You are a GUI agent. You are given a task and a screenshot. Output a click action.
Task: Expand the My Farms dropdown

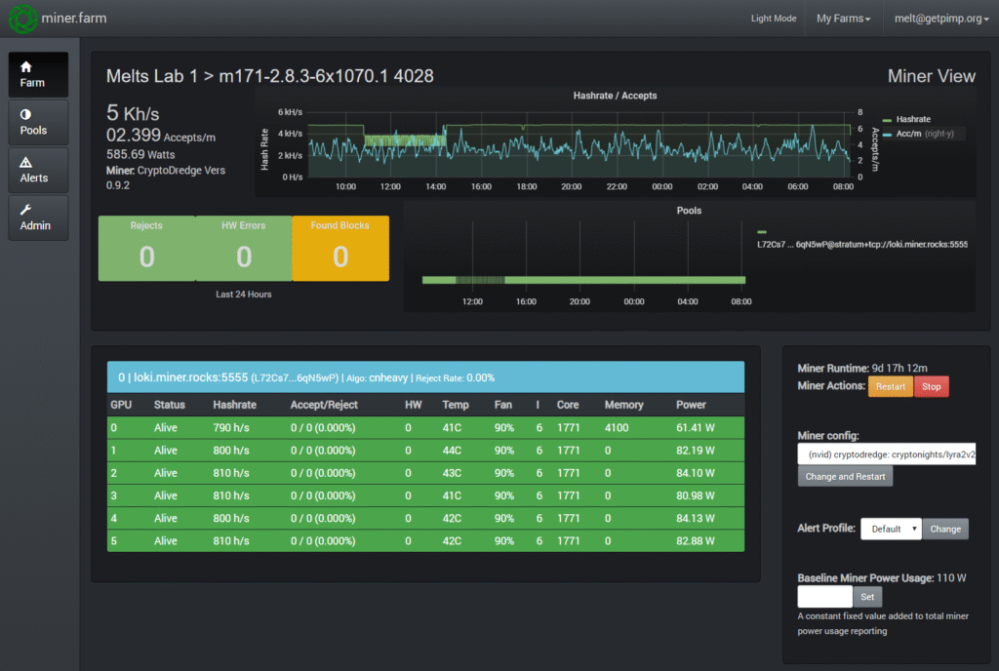(843, 19)
